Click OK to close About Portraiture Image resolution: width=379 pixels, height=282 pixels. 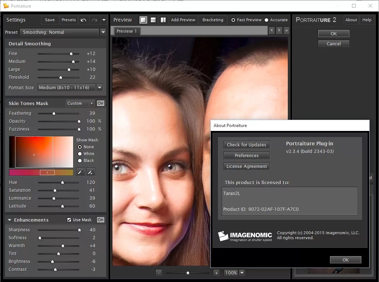(345, 260)
